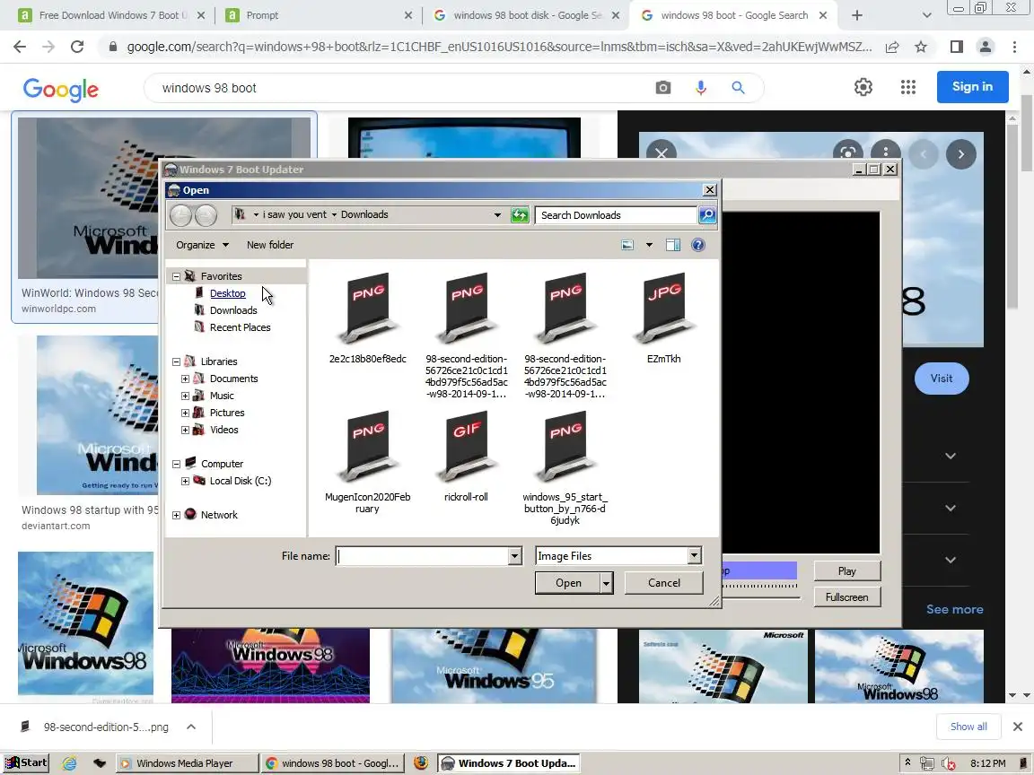
Task: Expand the Network tree node
Action: point(176,516)
